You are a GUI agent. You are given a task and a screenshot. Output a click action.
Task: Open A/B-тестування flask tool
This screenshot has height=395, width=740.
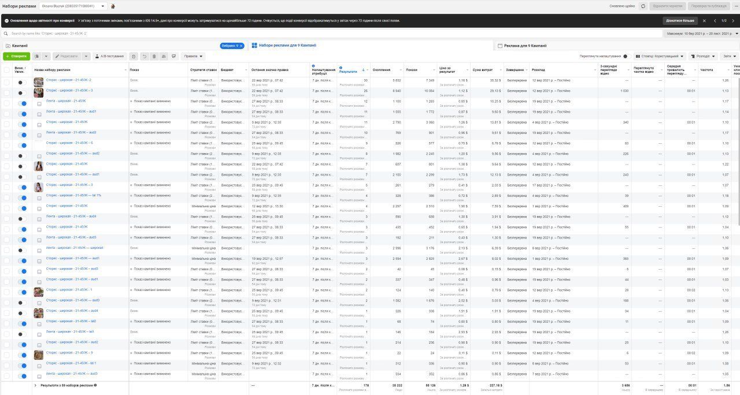click(x=109, y=56)
